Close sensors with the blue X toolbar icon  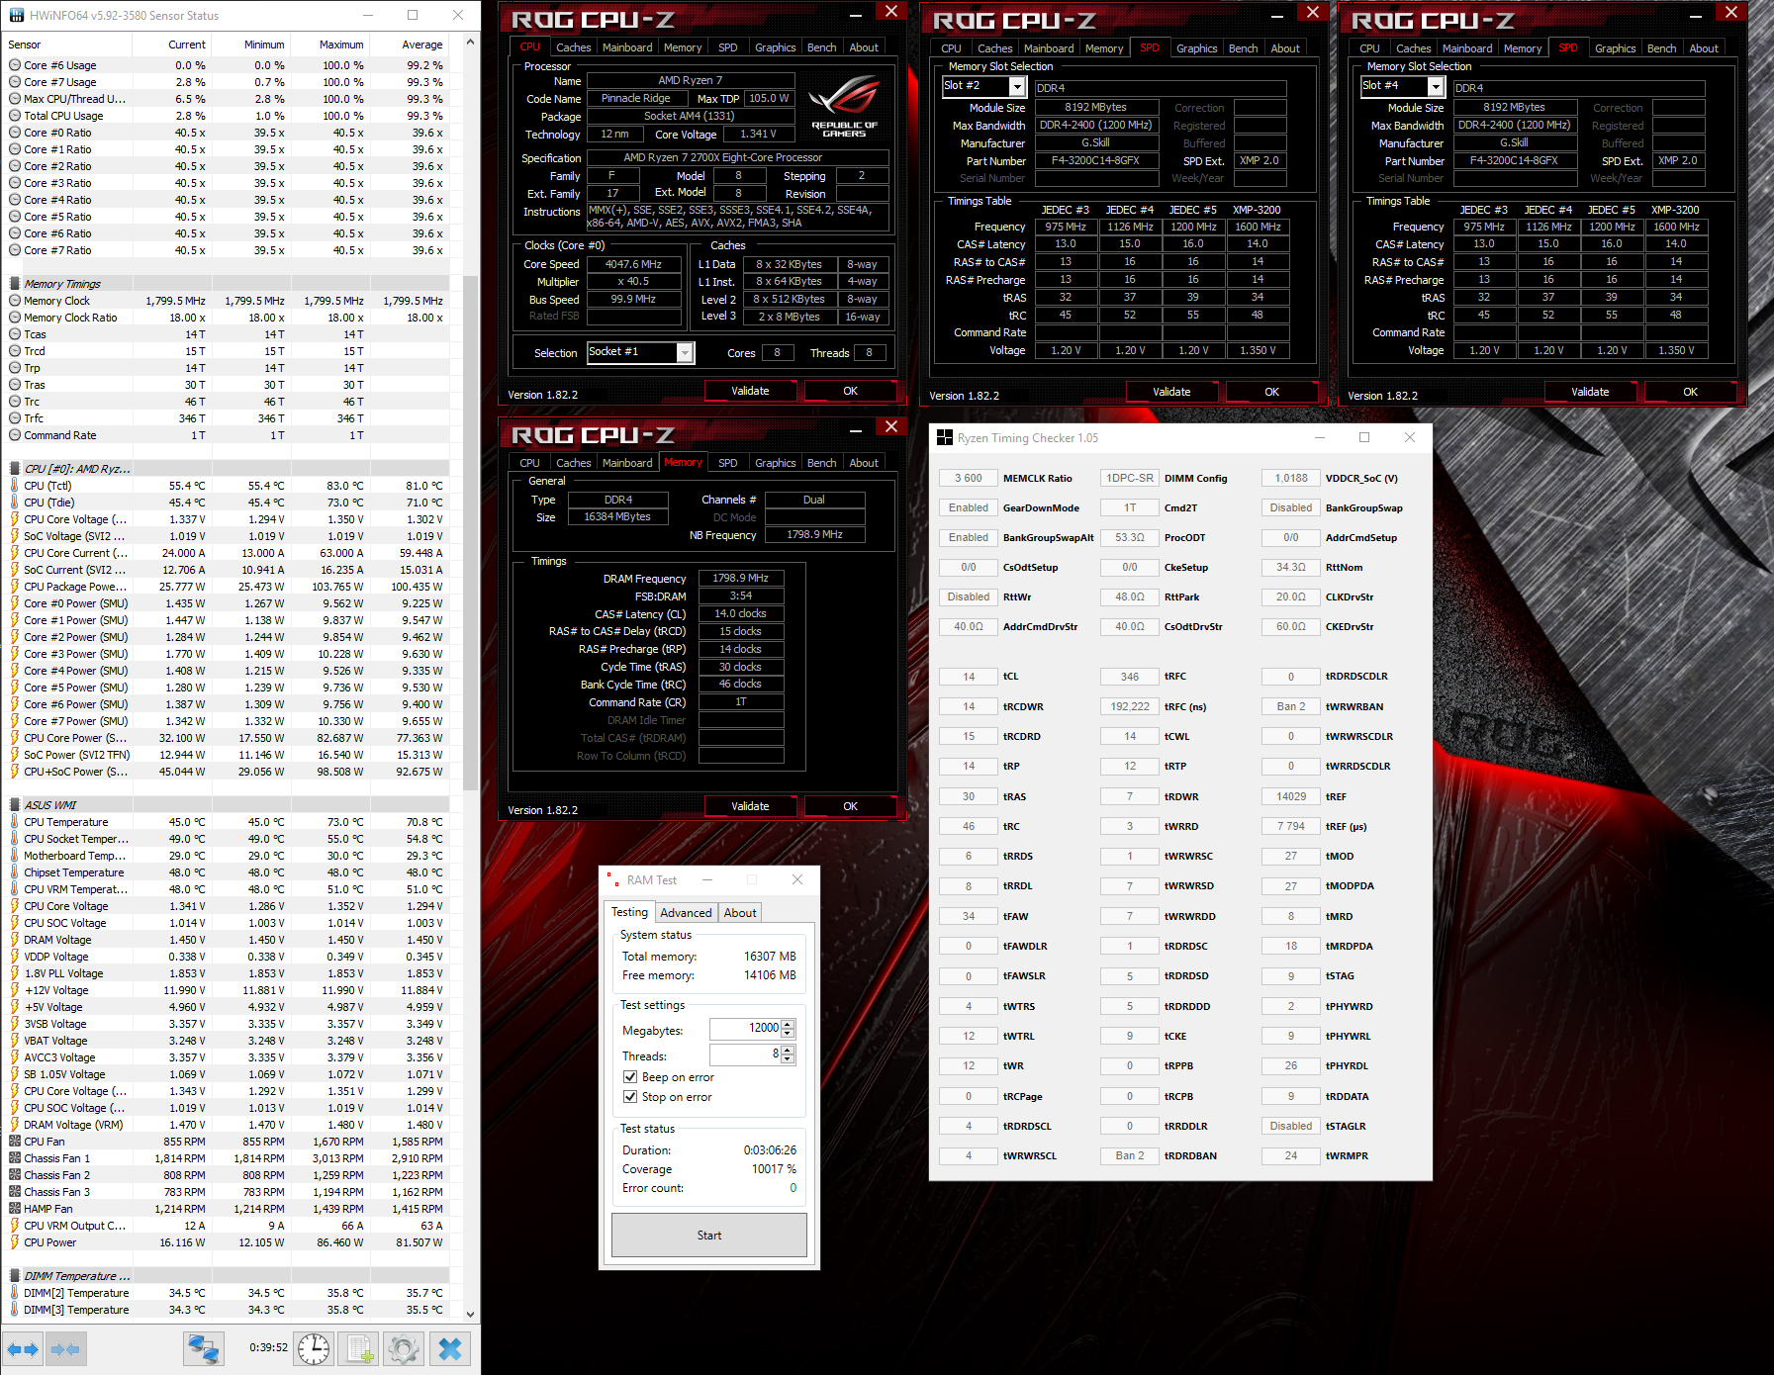pos(449,1349)
